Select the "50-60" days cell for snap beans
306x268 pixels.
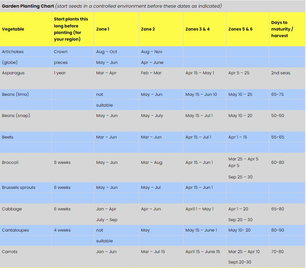pos(278,116)
